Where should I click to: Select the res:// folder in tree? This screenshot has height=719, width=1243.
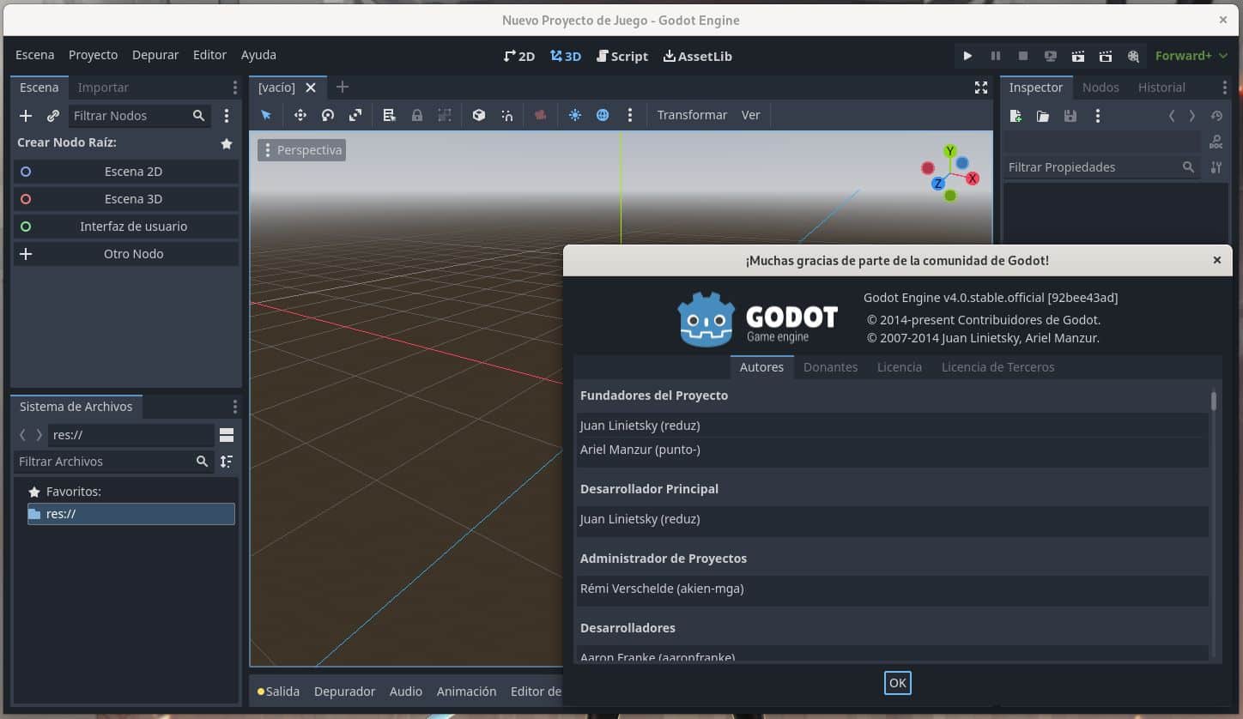click(x=130, y=514)
